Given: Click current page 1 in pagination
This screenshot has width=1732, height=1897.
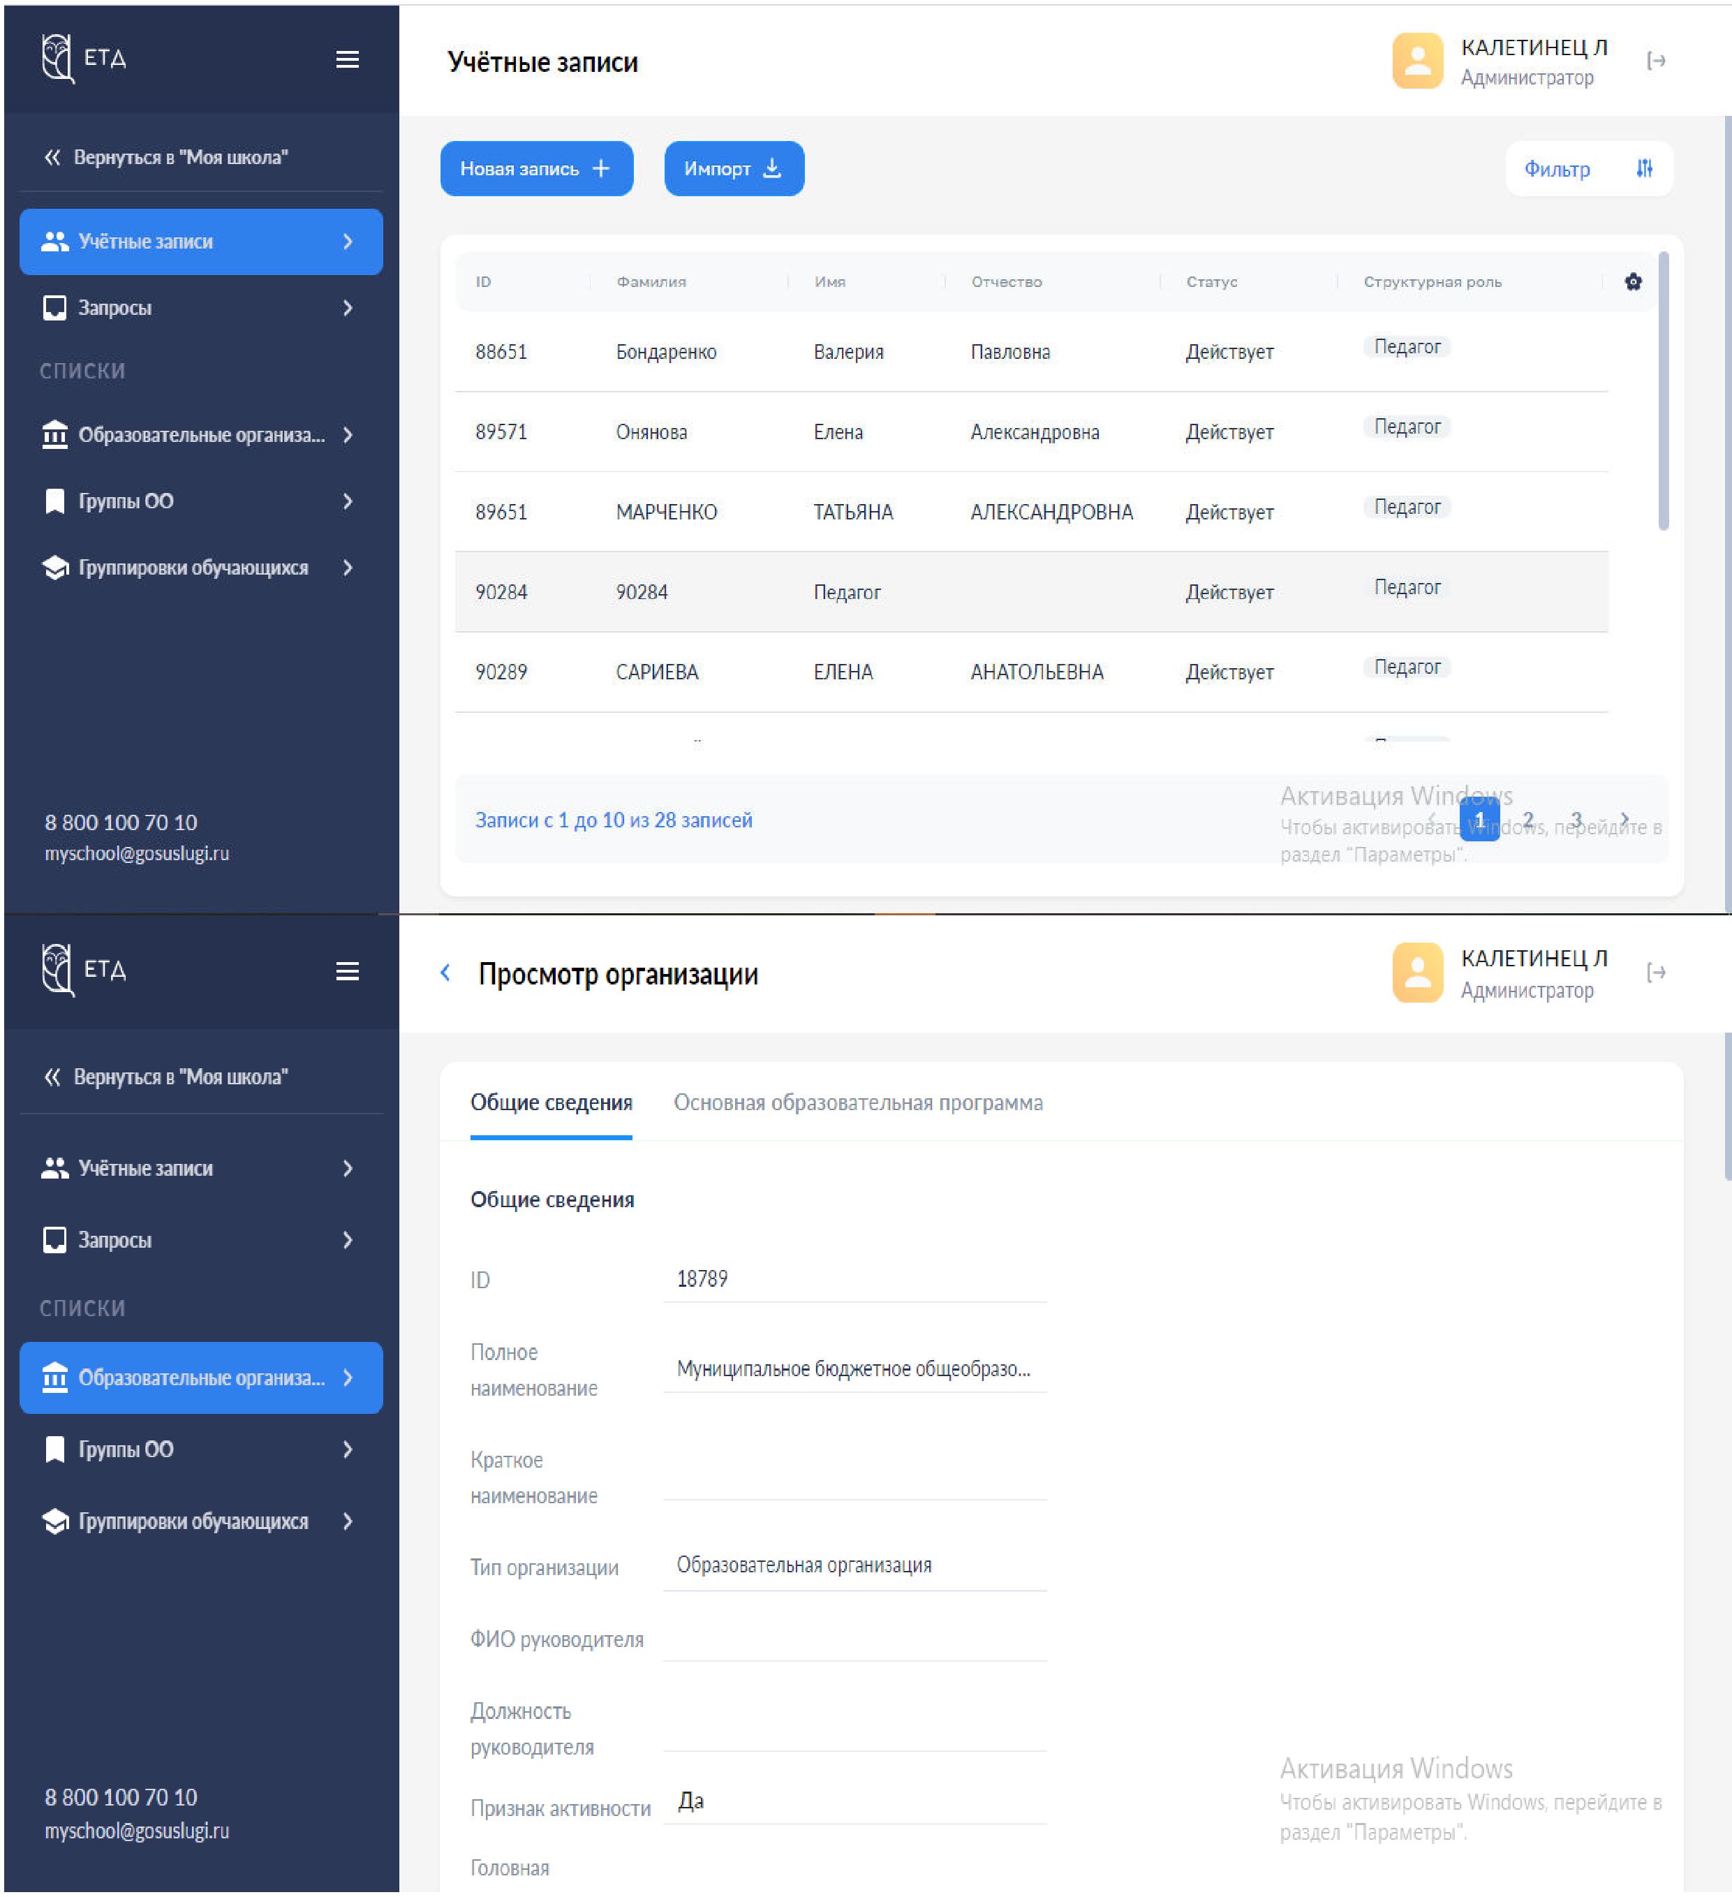Looking at the screenshot, I should (1479, 820).
